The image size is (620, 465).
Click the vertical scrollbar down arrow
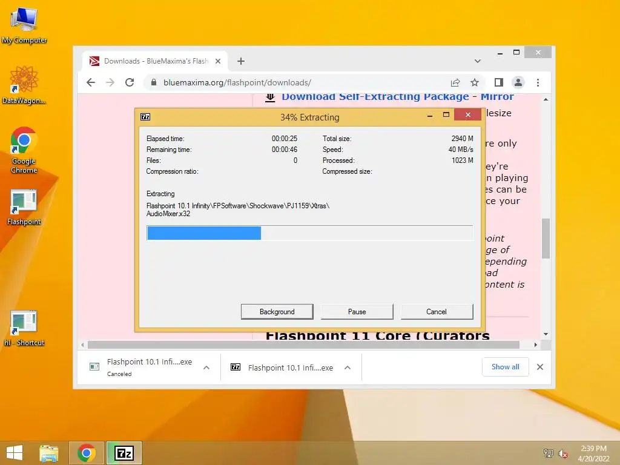(x=546, y=334)
